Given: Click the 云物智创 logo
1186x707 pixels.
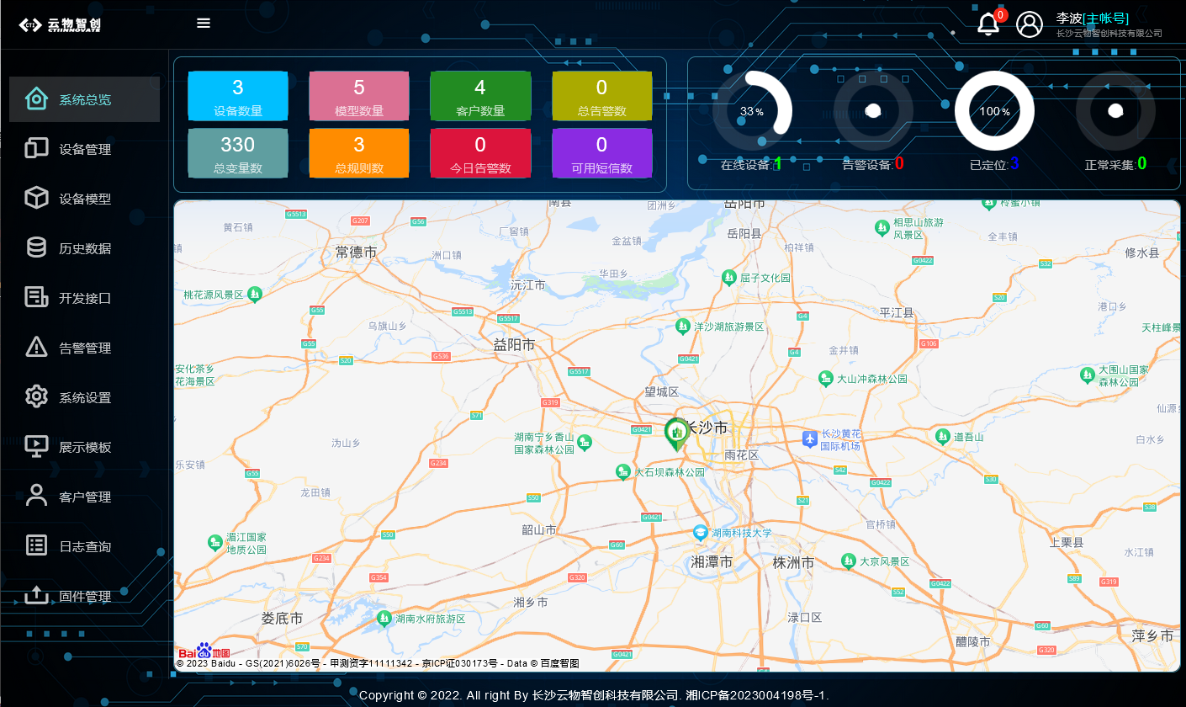Looking at the screenshot, I should (60, 24).
